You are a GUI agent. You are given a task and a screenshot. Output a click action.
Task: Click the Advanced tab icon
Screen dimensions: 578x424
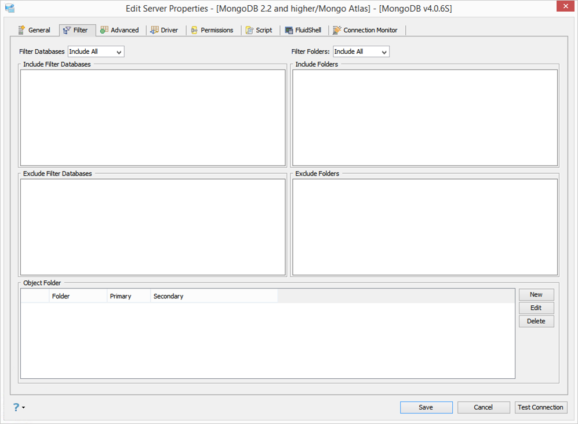pos(104,30)
